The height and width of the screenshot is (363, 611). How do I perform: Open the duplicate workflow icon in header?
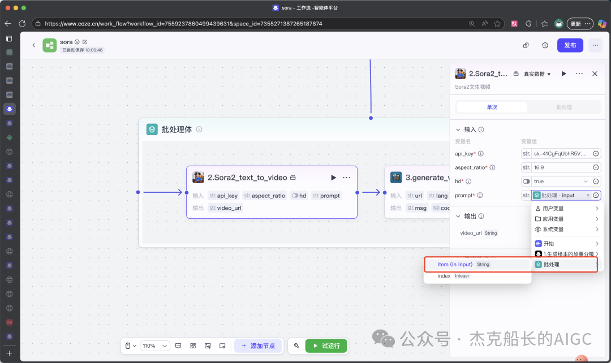[x=526, y=45]
